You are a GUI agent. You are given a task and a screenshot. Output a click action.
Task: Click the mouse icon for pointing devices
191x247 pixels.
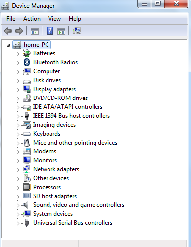(27, 143)
